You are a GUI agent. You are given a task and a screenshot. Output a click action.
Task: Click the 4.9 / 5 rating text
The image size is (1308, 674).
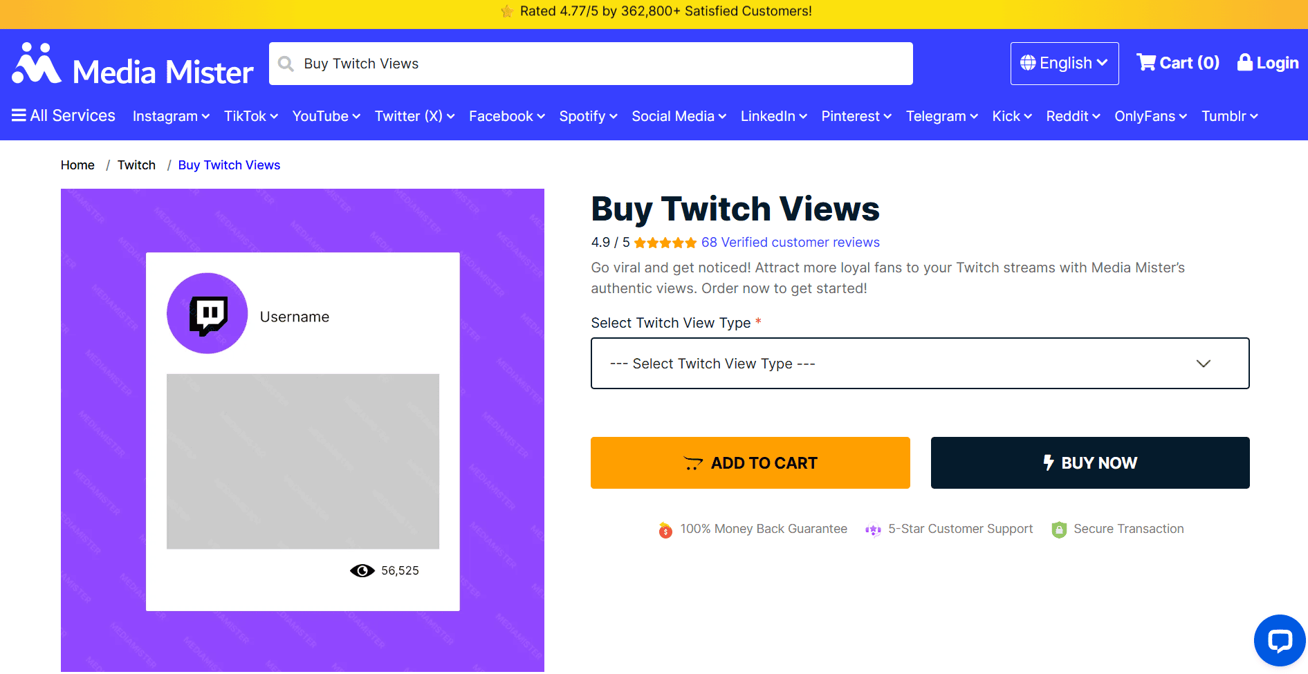coord(611,243)
